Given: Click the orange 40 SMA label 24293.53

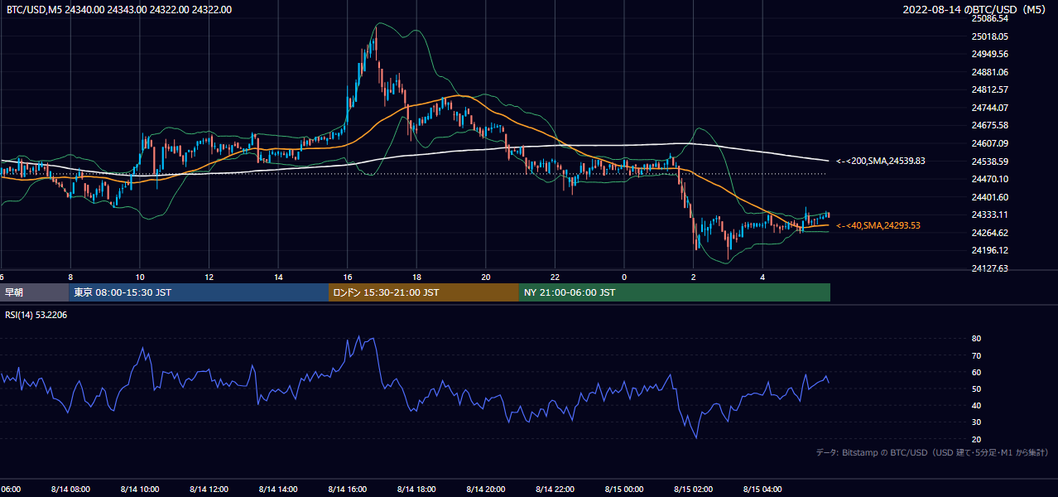Looking at the screenshot, I should (878, 225).
